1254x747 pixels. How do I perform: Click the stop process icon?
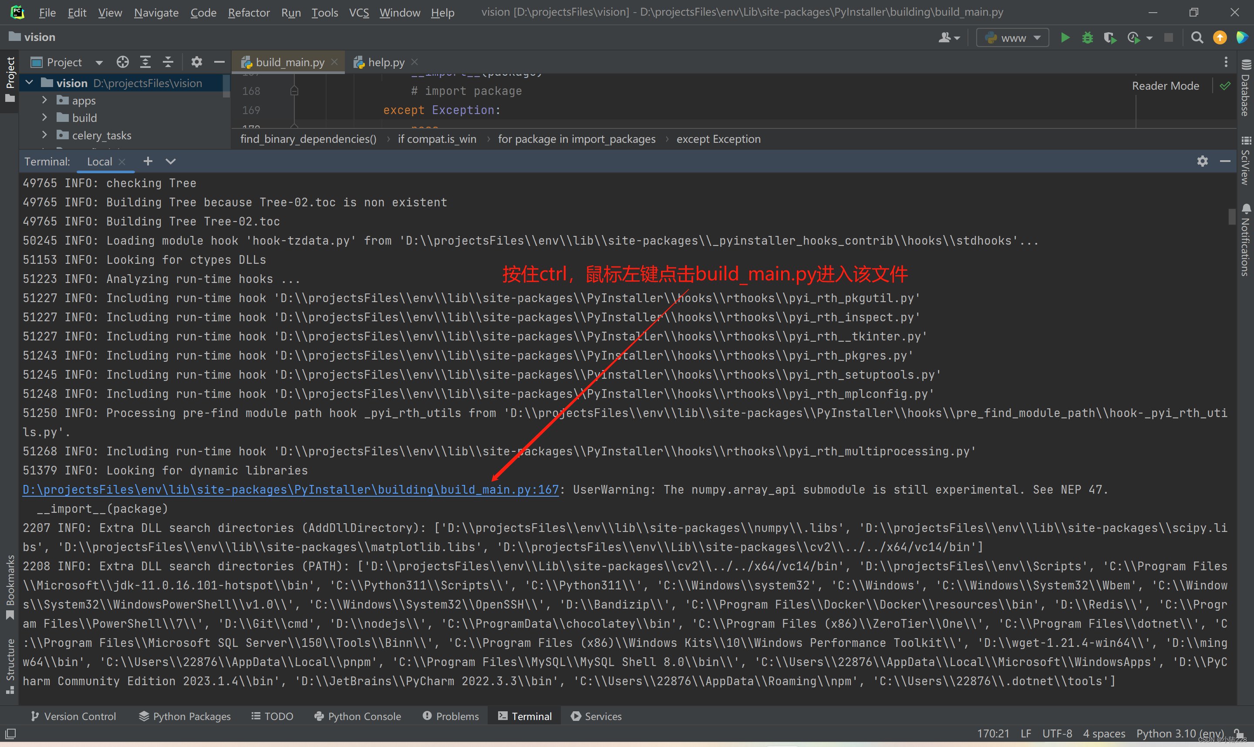coord(1169,38)
